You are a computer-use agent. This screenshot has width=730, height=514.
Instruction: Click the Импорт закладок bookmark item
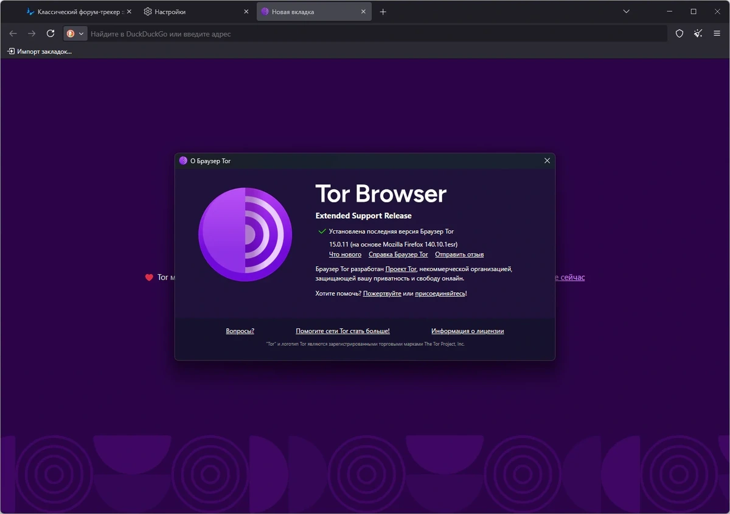[40, 51]
